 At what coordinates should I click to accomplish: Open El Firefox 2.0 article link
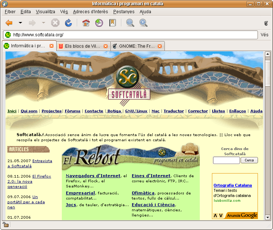coord(29,181)
